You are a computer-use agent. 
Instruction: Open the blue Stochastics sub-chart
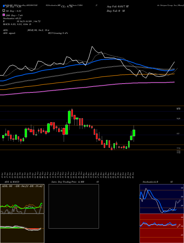click(x=162, y=199)
